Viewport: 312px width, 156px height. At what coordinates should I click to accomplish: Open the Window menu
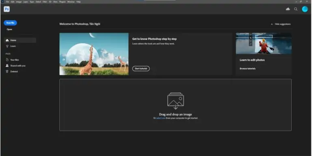coord(71,2)
